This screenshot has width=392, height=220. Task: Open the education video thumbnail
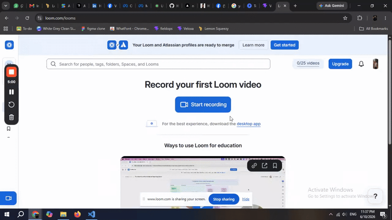[x=203, y=182]
